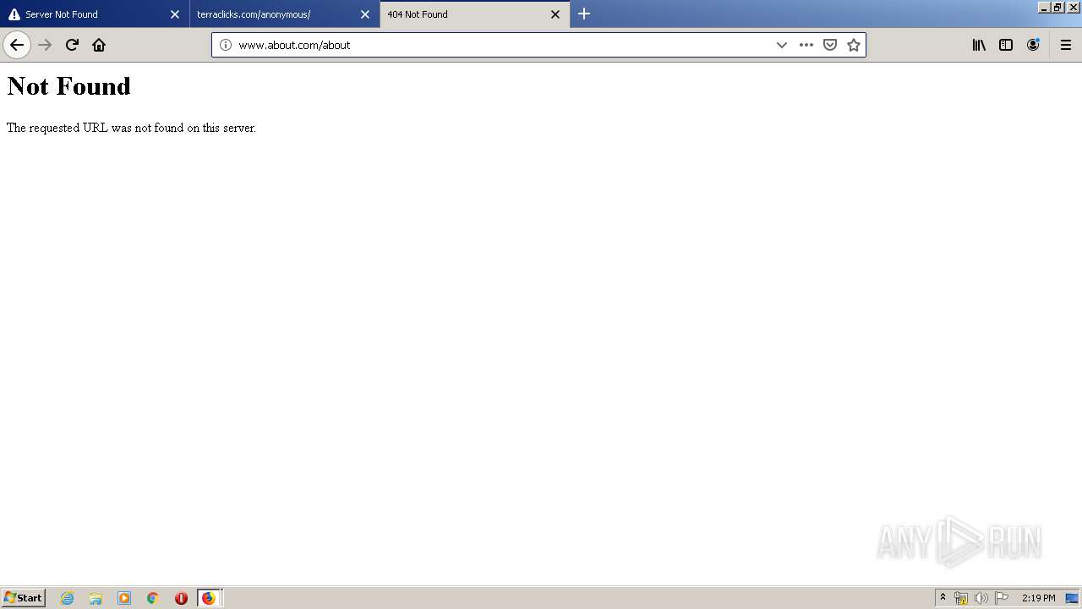Show hidden system tray icons

943,598
